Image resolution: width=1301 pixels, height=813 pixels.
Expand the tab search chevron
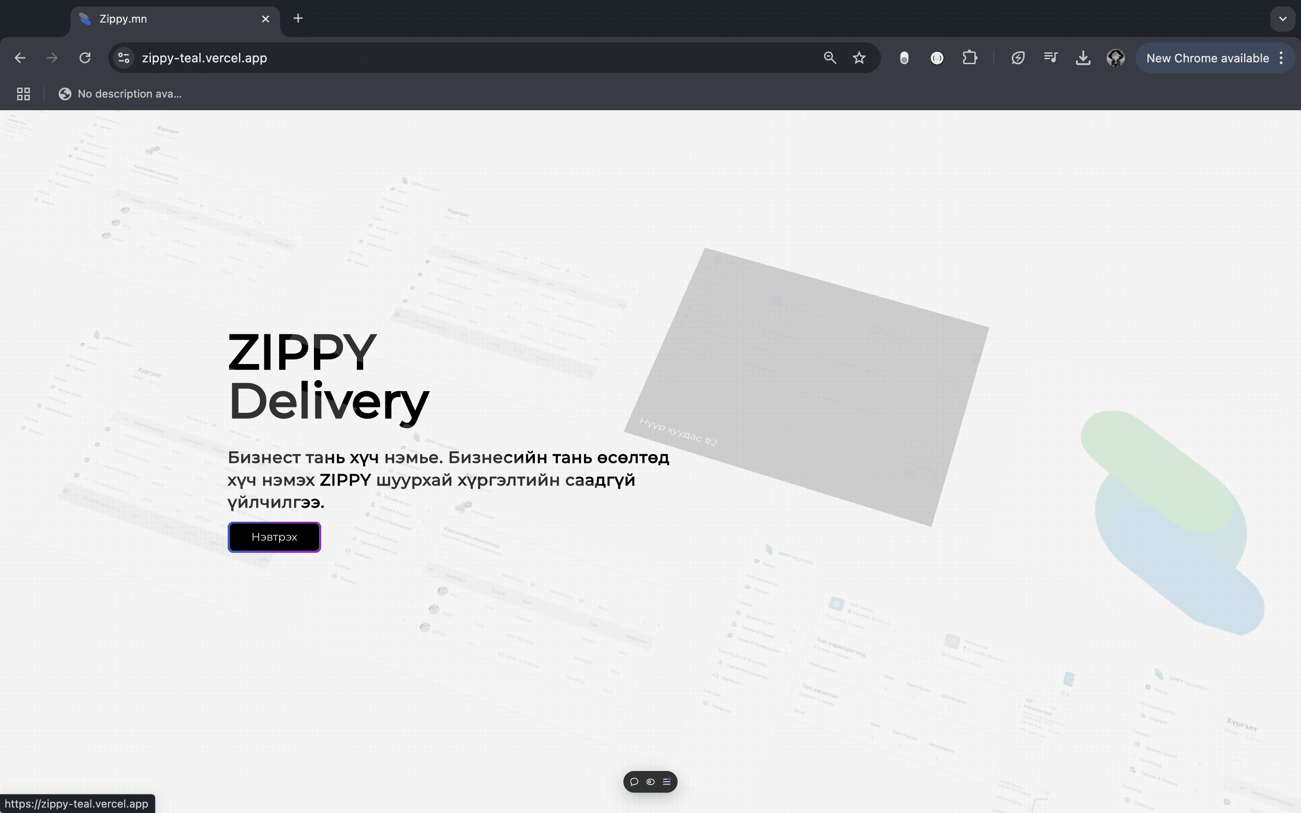point(1283,19)
